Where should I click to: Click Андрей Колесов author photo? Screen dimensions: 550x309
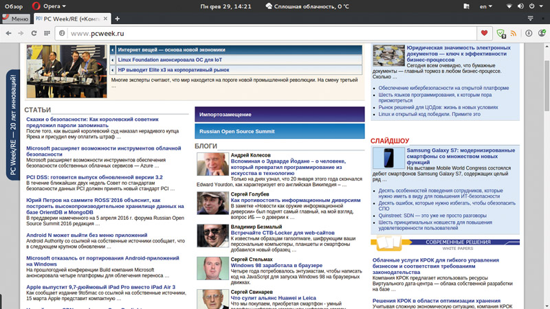(212, 164)
